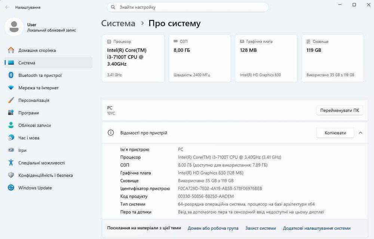Click the ОЗП 8,00 ГБ summary card
The height and width of the screenshot is (239, 374).
tap(200, 58)
